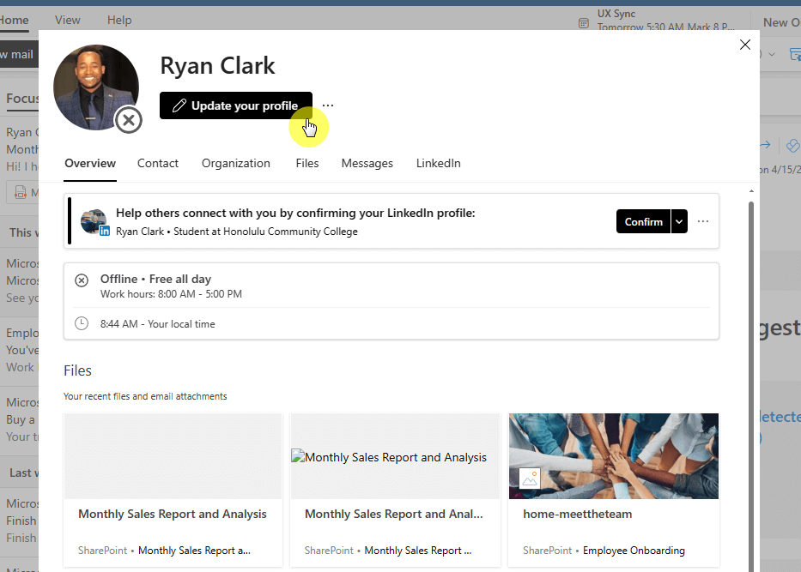The image size is (801, 572).
Task: Open Monthly Sales Report and Anal... file card
Action: (x=395, y=490)
